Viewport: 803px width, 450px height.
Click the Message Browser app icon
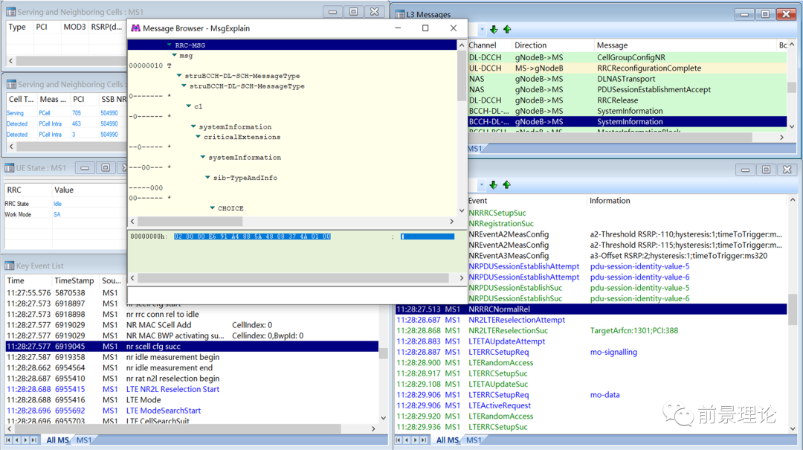tap(135, 28)
